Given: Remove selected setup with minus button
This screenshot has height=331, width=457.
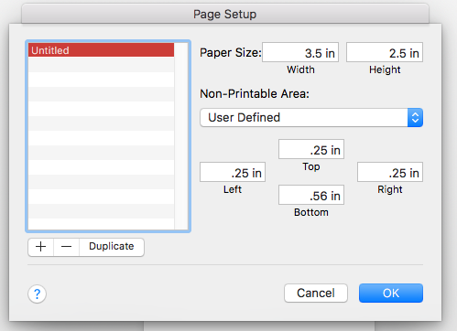Looking at the screenshot, I should point(66,247).
